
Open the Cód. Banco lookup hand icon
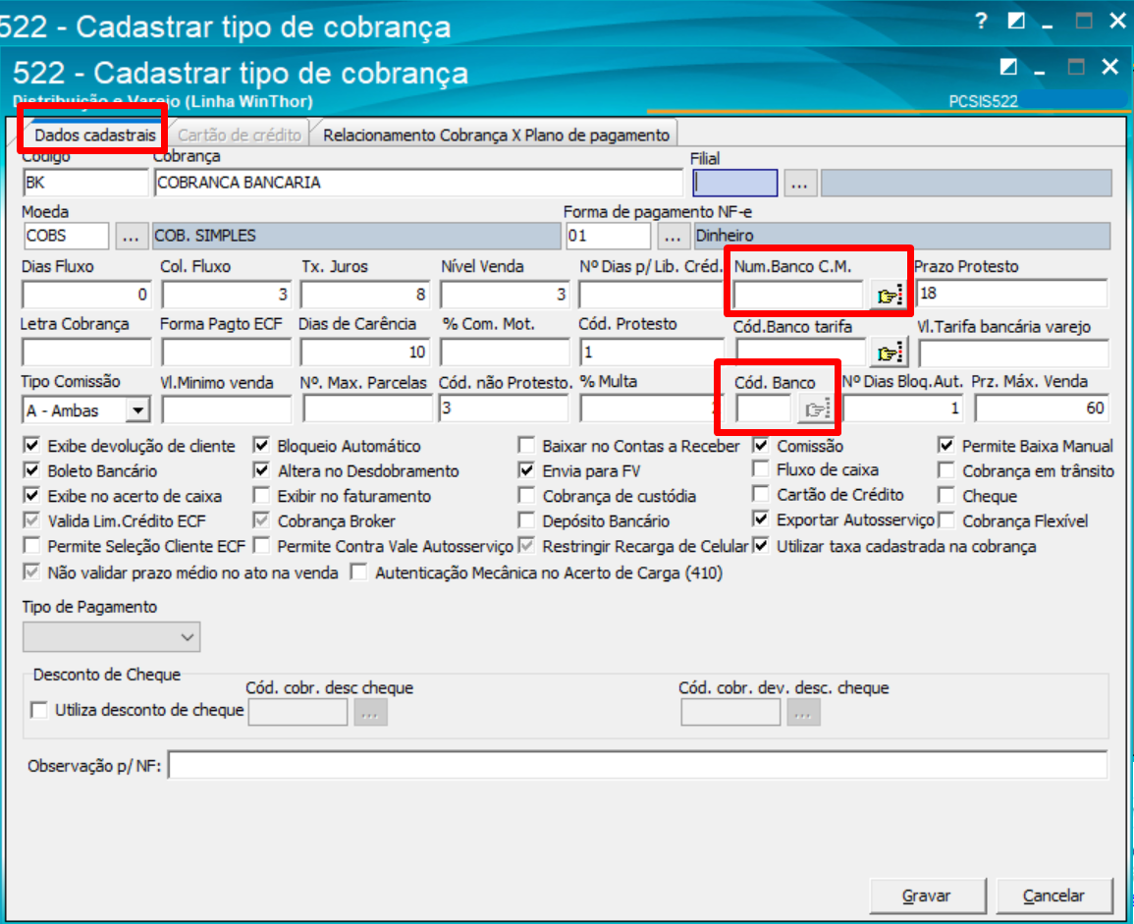(816, 409)
